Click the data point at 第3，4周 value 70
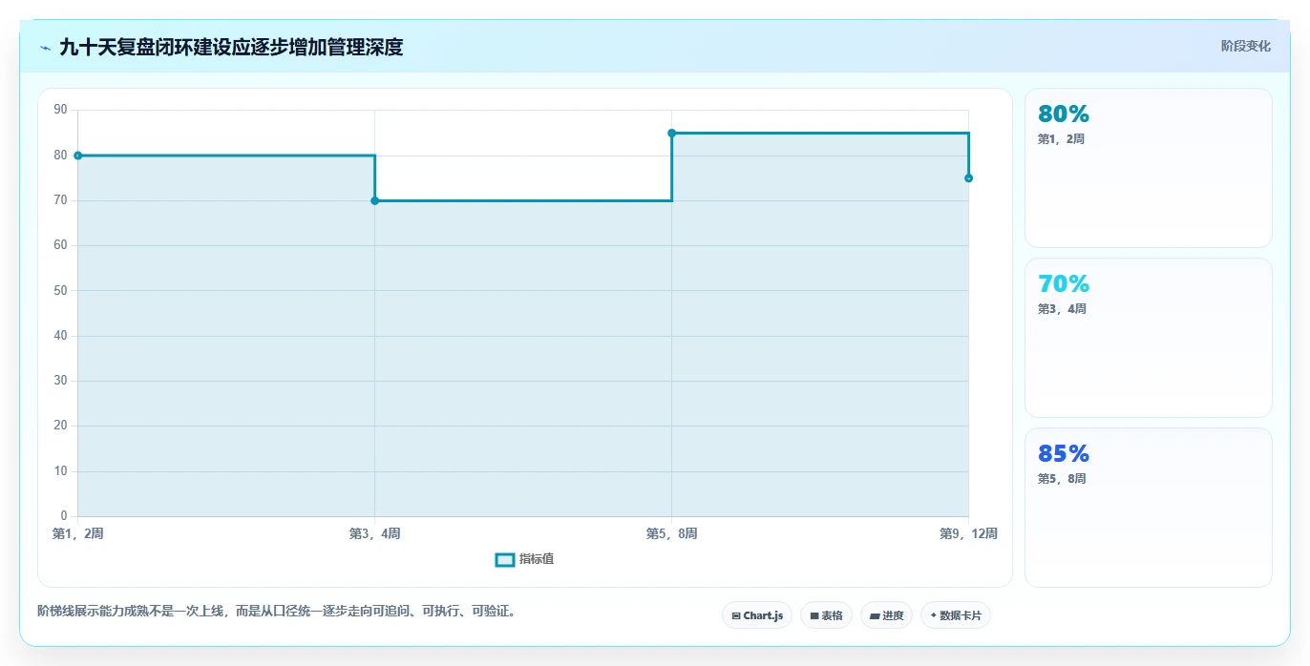The image size is (1310, 666). coord(375,200)
